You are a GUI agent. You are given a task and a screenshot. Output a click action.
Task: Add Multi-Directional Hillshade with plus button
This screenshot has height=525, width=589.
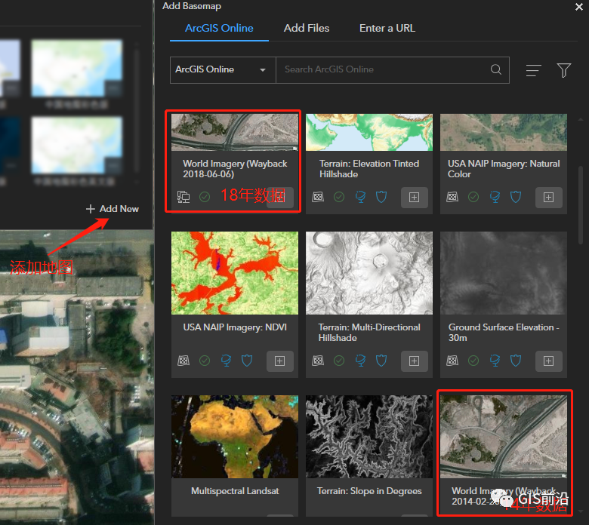coord(415,361)
